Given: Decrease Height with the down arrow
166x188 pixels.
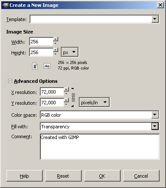Looking at the screenshot, I should pyautogui.click(x=56, y=54).
